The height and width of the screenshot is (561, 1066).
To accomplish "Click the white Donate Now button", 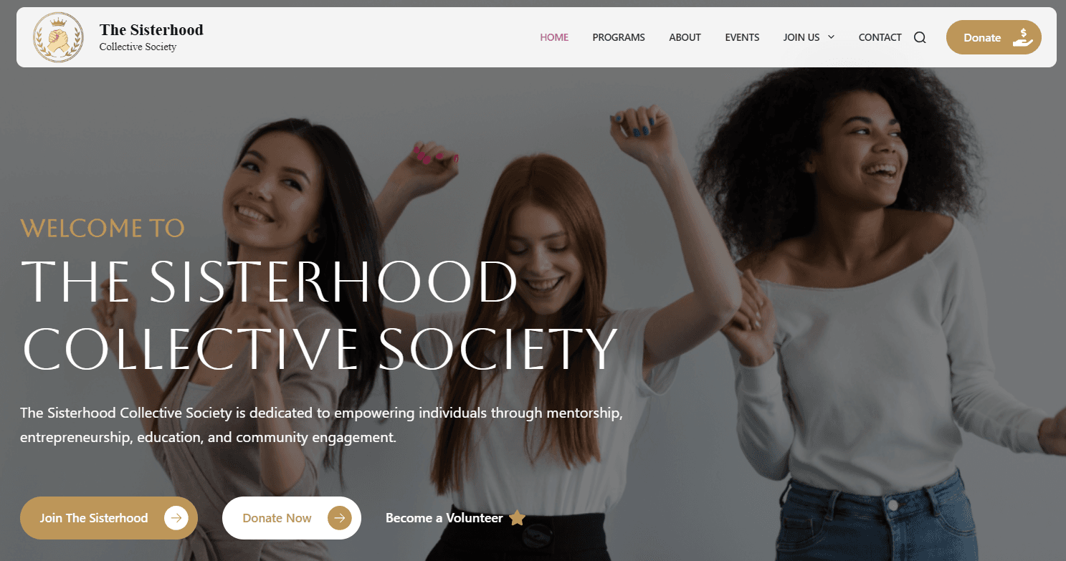I will [292, 518].
